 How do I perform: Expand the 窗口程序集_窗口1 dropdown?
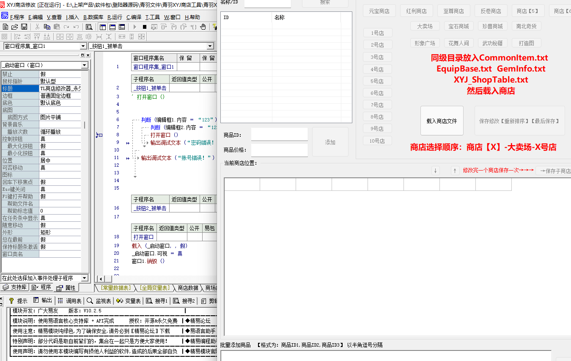click(83, 46)
